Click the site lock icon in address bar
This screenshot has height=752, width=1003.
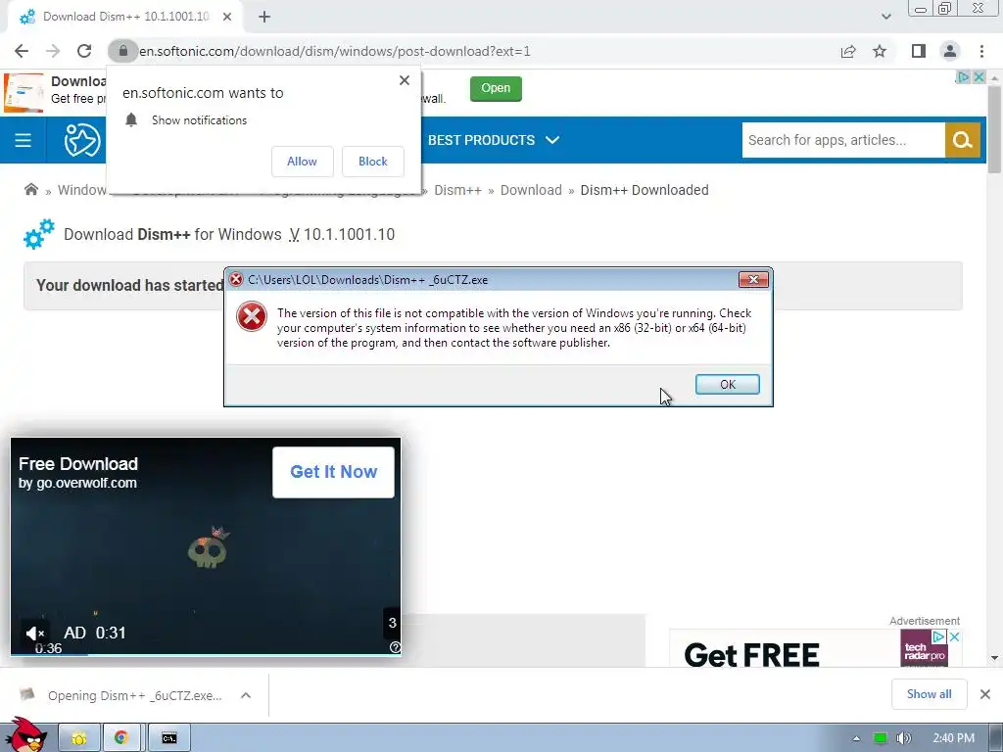[x=123, y=51]
